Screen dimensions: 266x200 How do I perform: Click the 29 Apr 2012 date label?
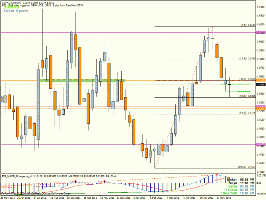tap(206, 198)
